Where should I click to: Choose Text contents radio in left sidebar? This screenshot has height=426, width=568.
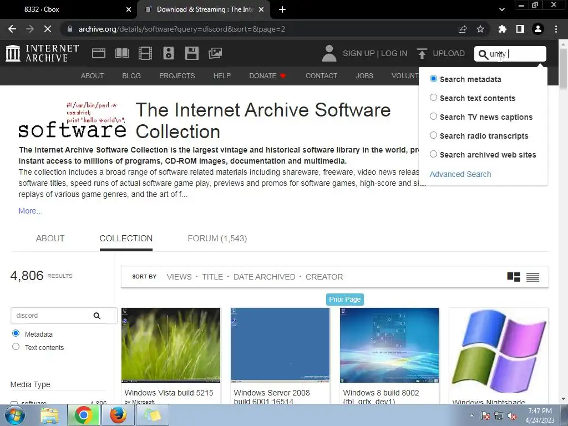16,346
